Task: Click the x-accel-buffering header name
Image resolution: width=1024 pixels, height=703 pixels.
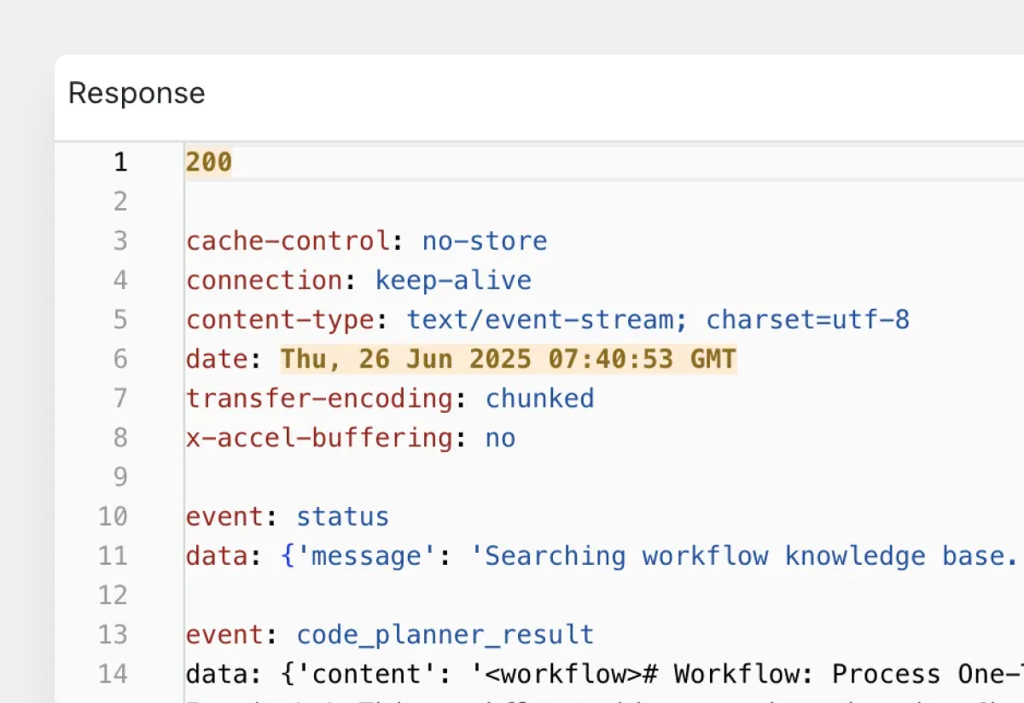Action: tap(319, 438)
